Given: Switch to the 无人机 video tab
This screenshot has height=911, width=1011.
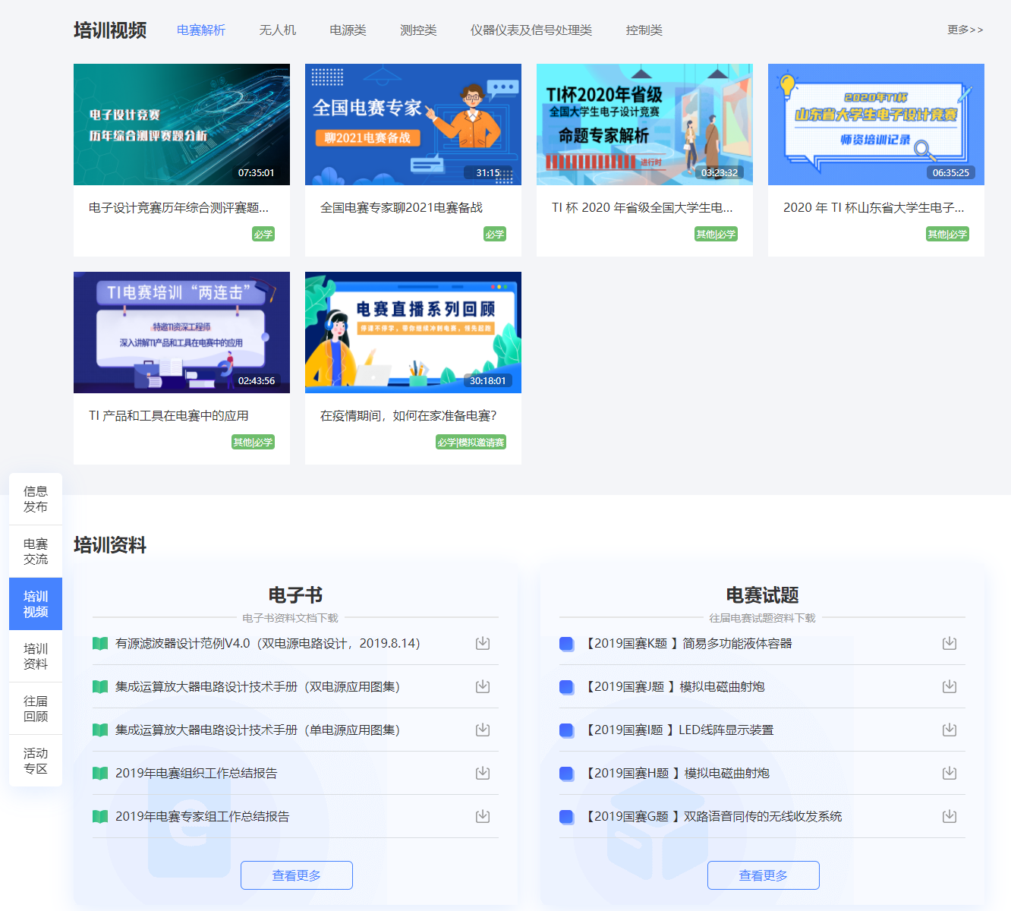Looking at the screenshot, I should (277, 30).
